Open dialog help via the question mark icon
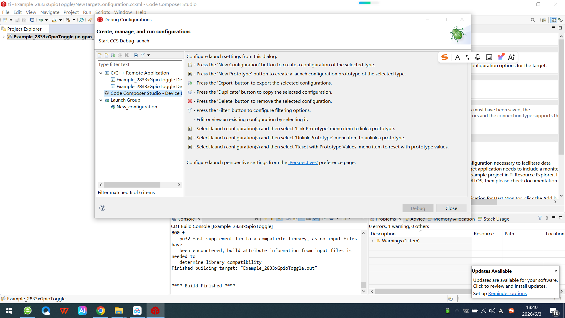565x318 pixels. 102,208
